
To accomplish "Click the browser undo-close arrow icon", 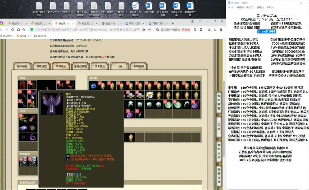I will tap(215, 30).
